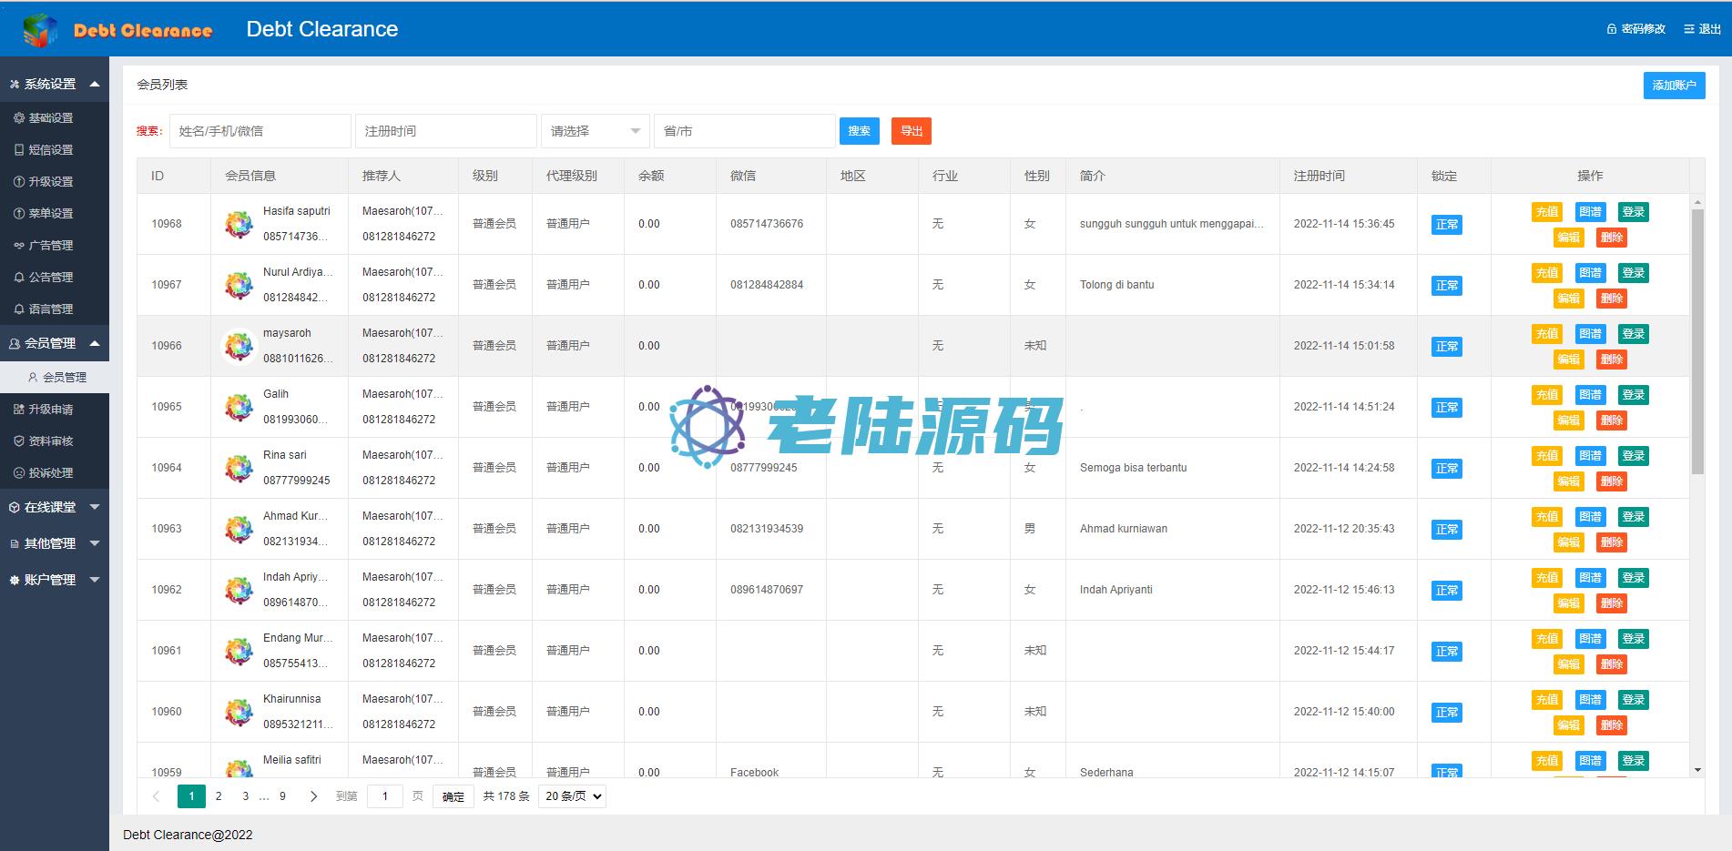Toggle 正常 lock status for member 10966

click(1446, 347)
